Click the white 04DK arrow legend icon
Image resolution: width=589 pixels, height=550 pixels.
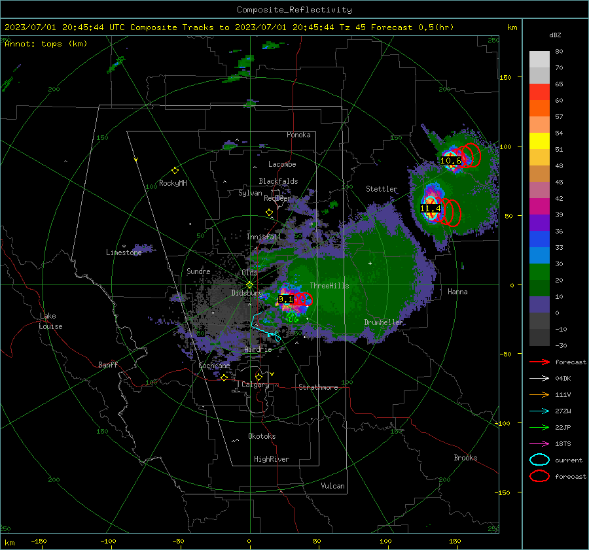[x=539, y=379]
